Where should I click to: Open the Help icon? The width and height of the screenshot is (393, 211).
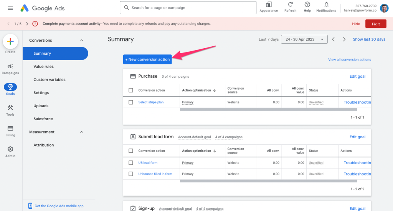[x=307, y=5]
